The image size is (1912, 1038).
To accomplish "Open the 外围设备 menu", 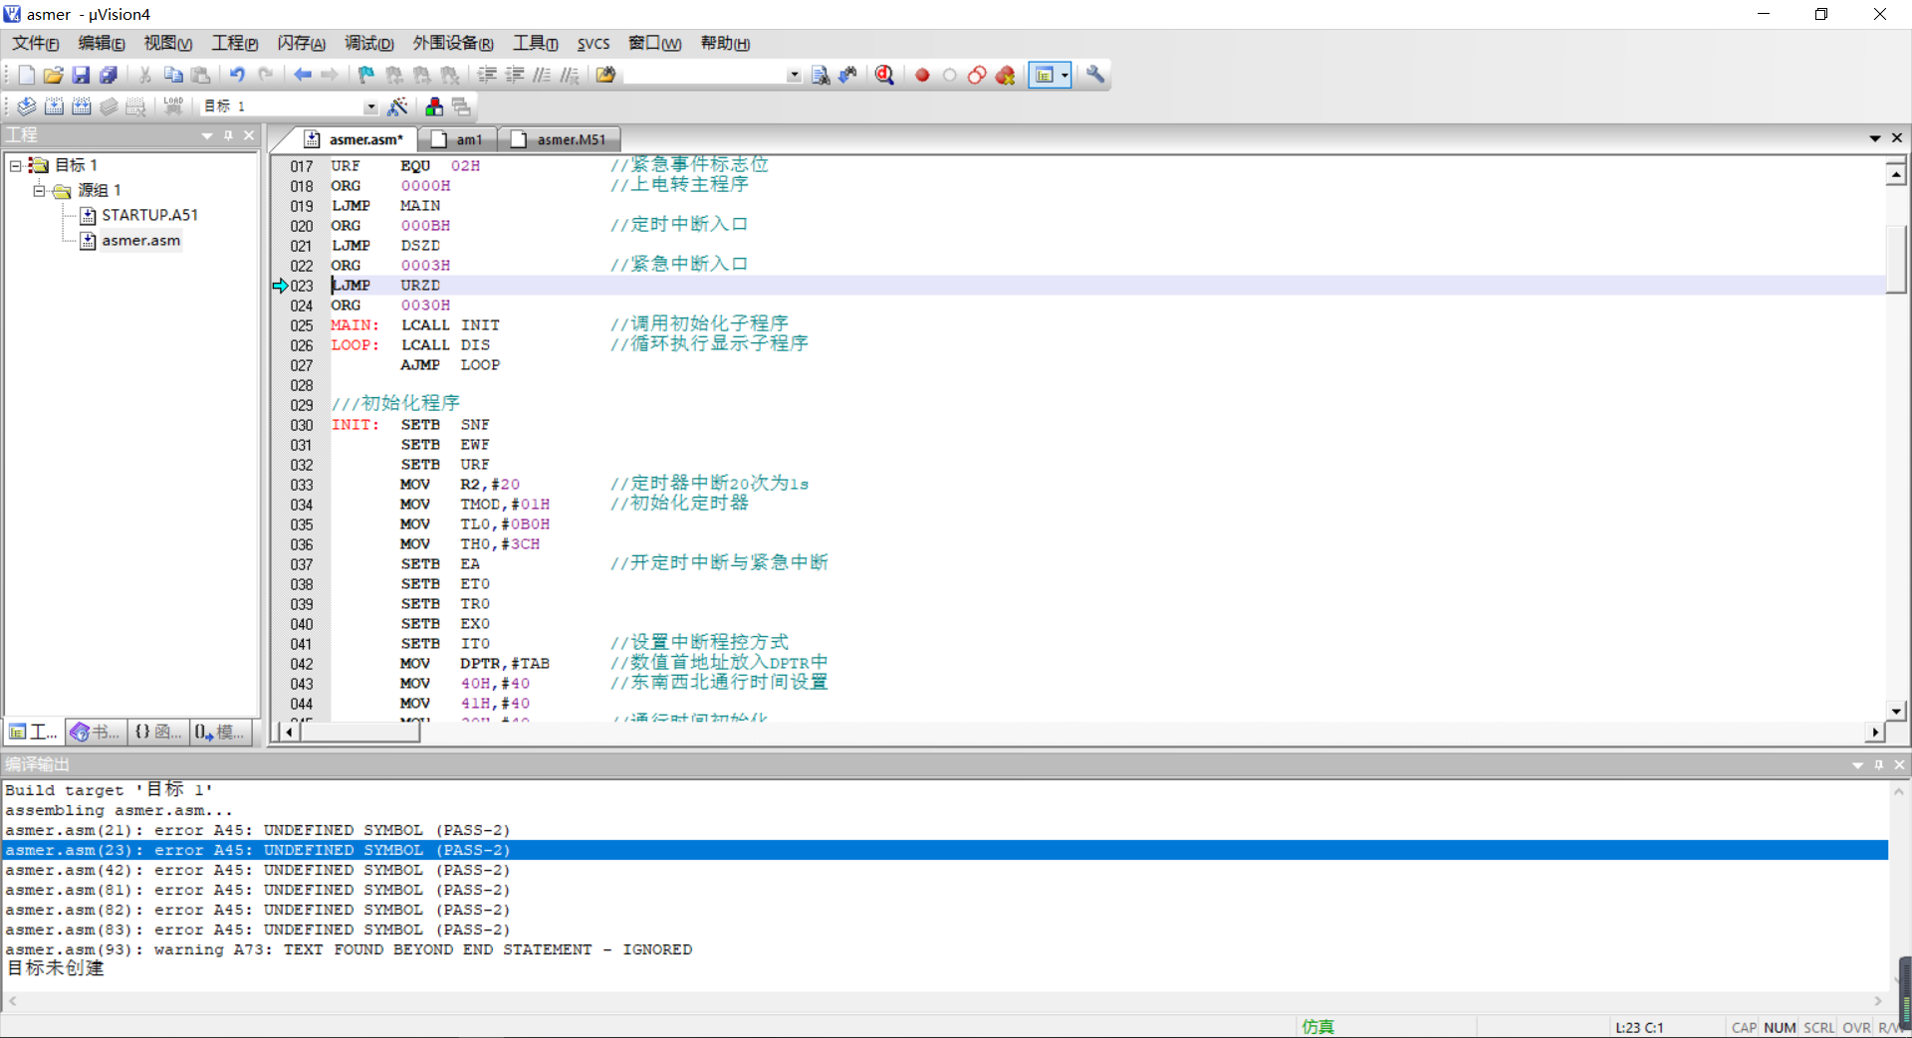I will pos(453,43).
